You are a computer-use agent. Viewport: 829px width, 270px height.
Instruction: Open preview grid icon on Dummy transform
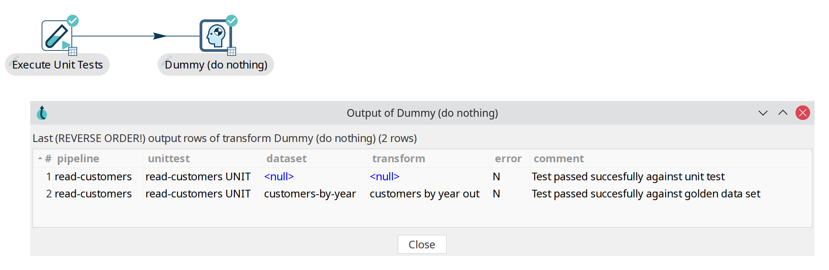coord(232,51)
